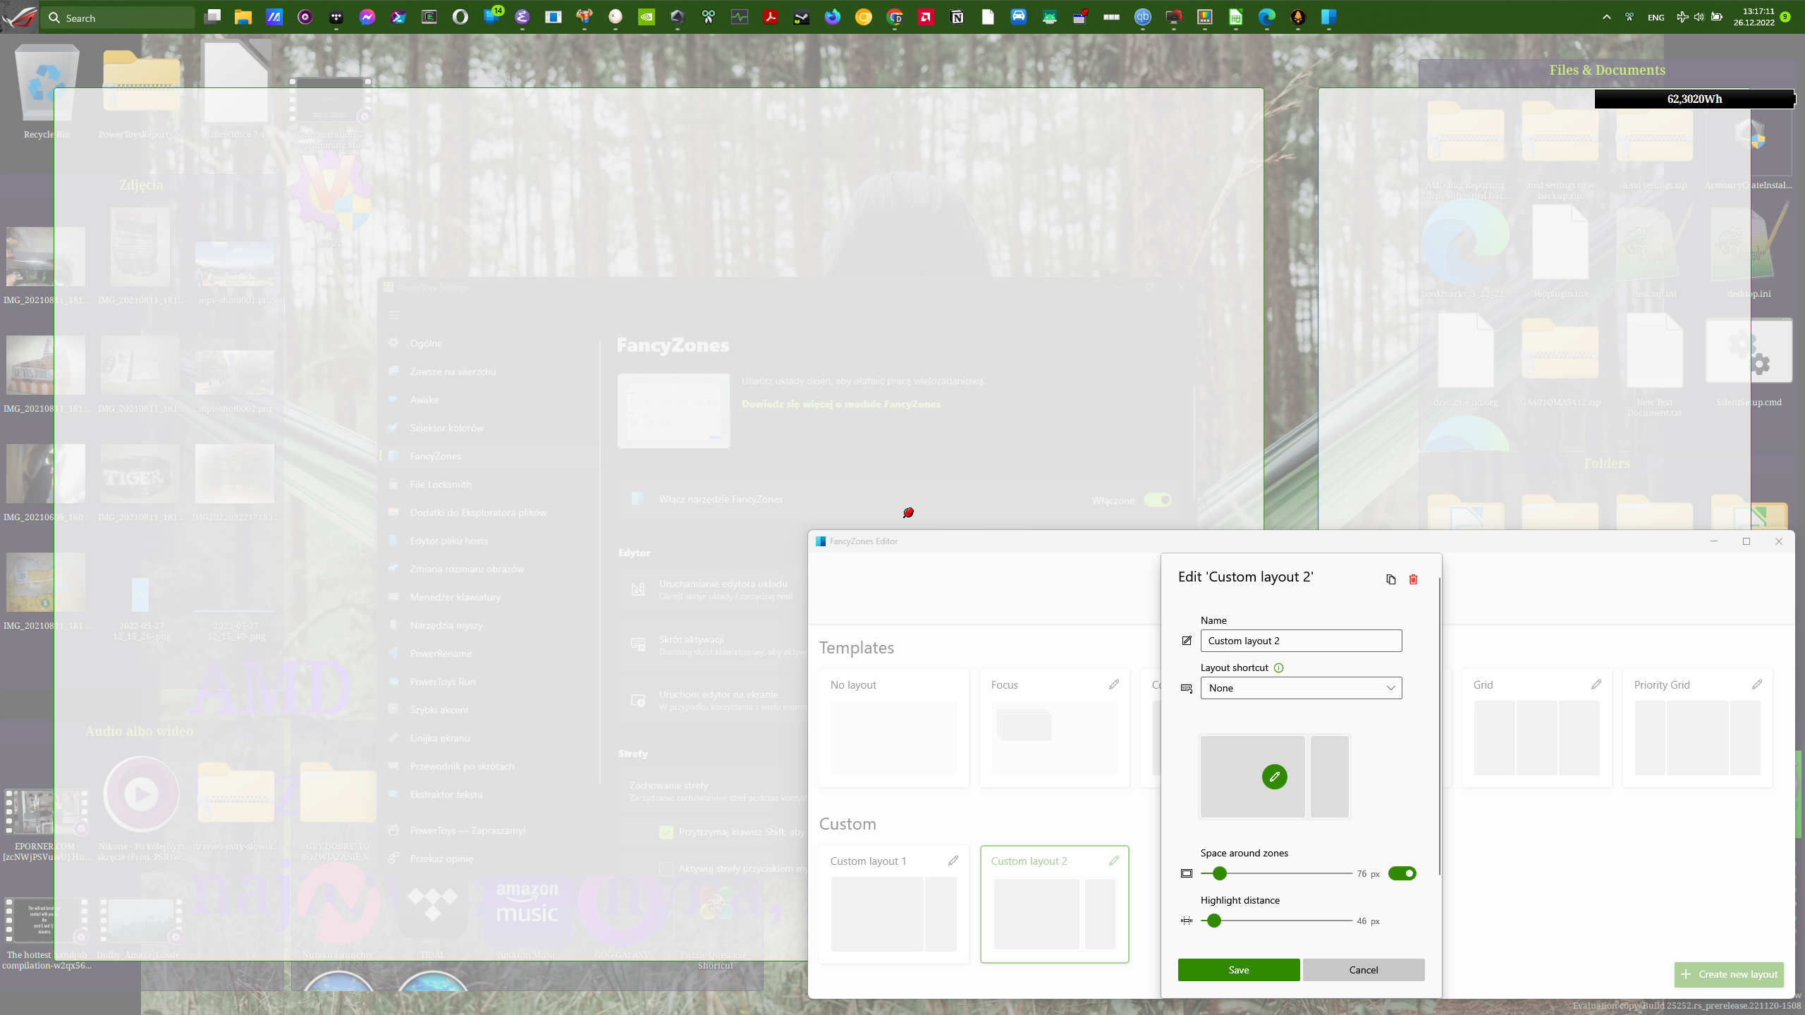
Task: Disable the Space around zones toggle
Action: tap(1402, 873)
